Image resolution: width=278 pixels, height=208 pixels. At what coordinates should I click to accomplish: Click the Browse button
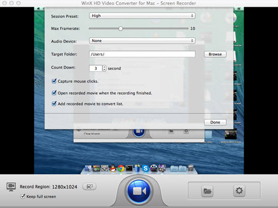215,54
